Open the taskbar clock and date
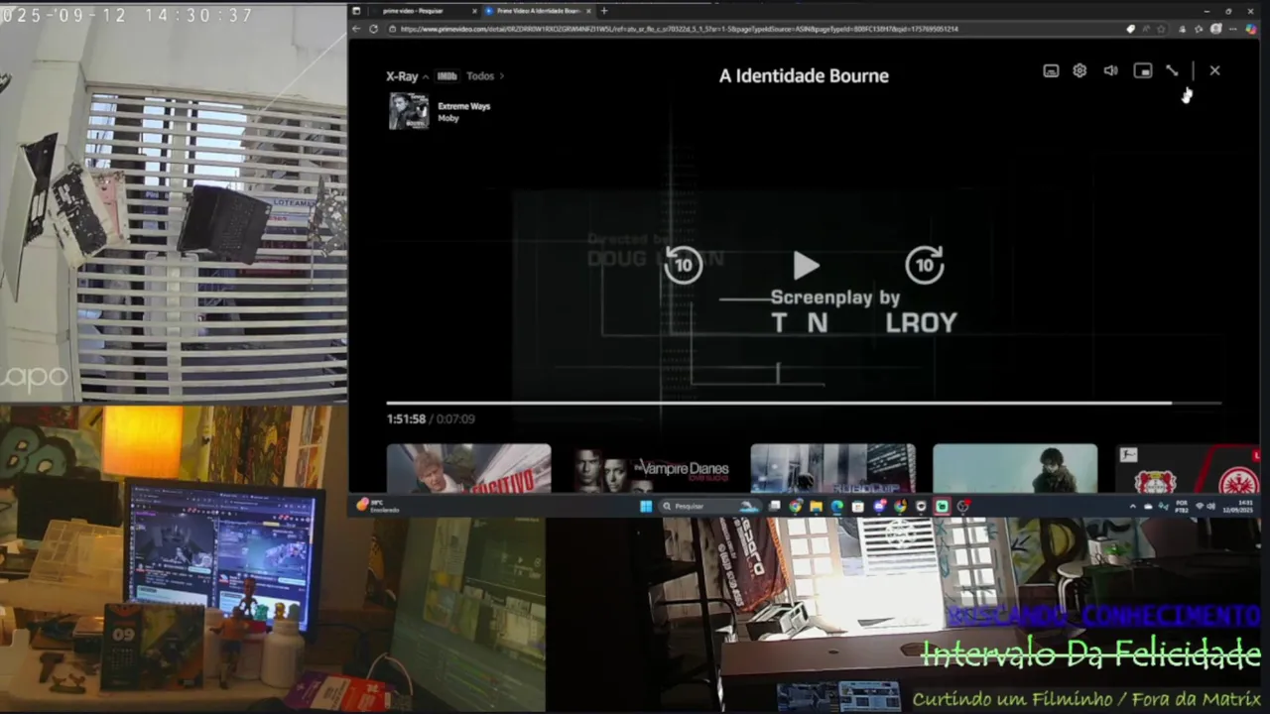The image size is (1270, 714). (x=1238, y=506)
